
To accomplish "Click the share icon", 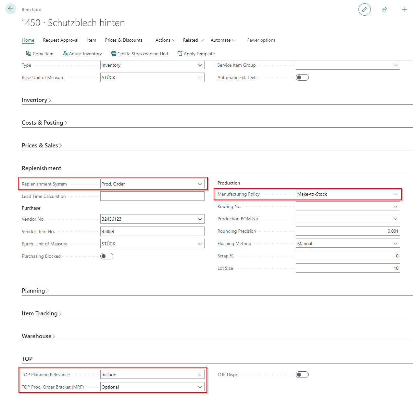I will (384, 9).
